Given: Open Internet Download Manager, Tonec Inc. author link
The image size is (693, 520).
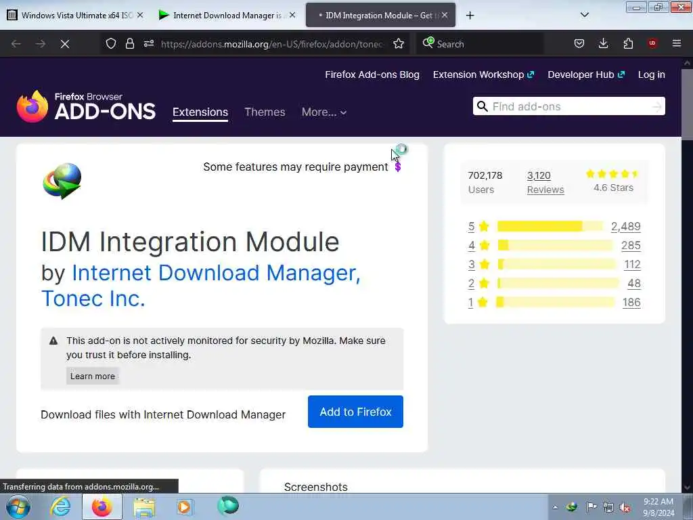Looking at the screenshot, I should (x=200, y=285).
